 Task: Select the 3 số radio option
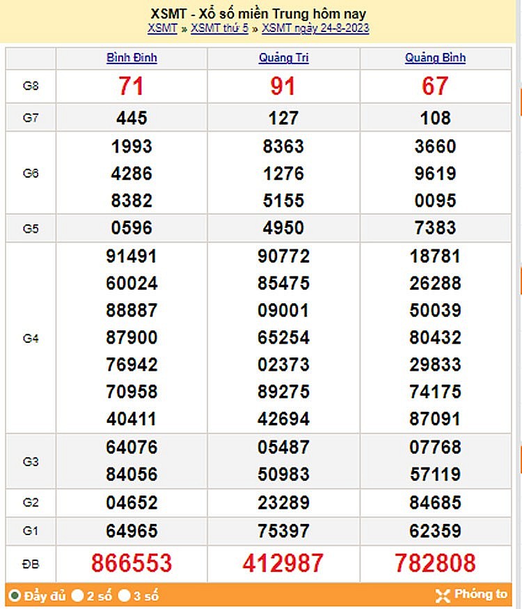coord(125,596)
